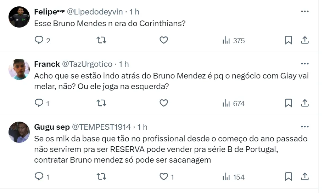Open more options on Gugu sep's tweet
Image resolution: width=324 pixels, height=193 pixels.
pos(305,127)
